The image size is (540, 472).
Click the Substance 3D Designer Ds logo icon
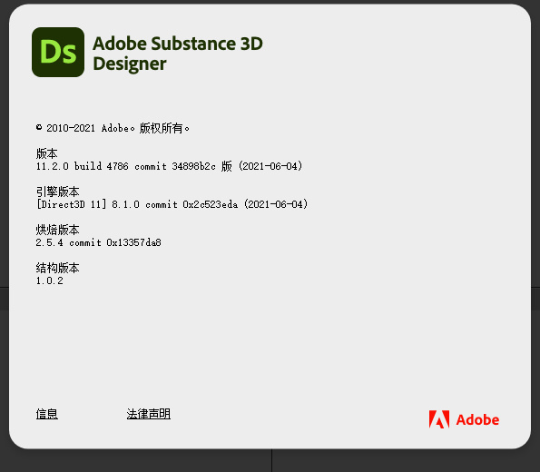(x=58, y=52)
